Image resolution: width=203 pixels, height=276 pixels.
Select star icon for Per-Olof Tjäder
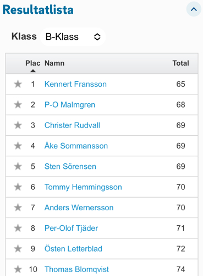point(18,228)
